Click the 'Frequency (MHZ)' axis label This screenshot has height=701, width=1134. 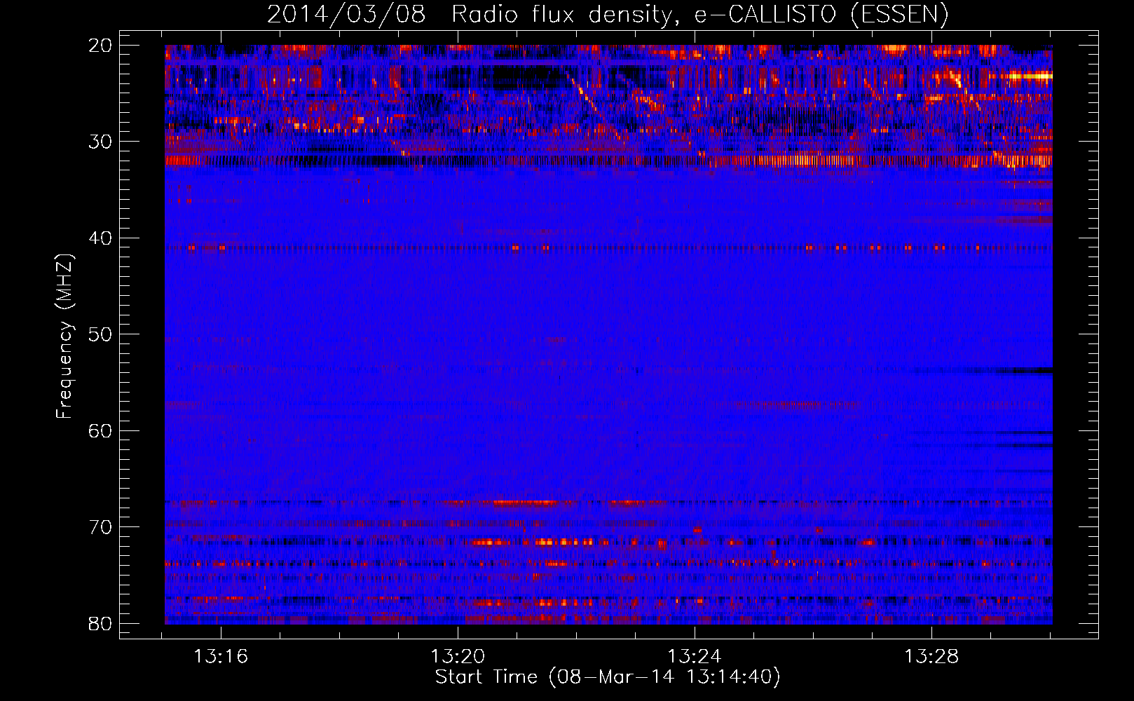point(64,336)
